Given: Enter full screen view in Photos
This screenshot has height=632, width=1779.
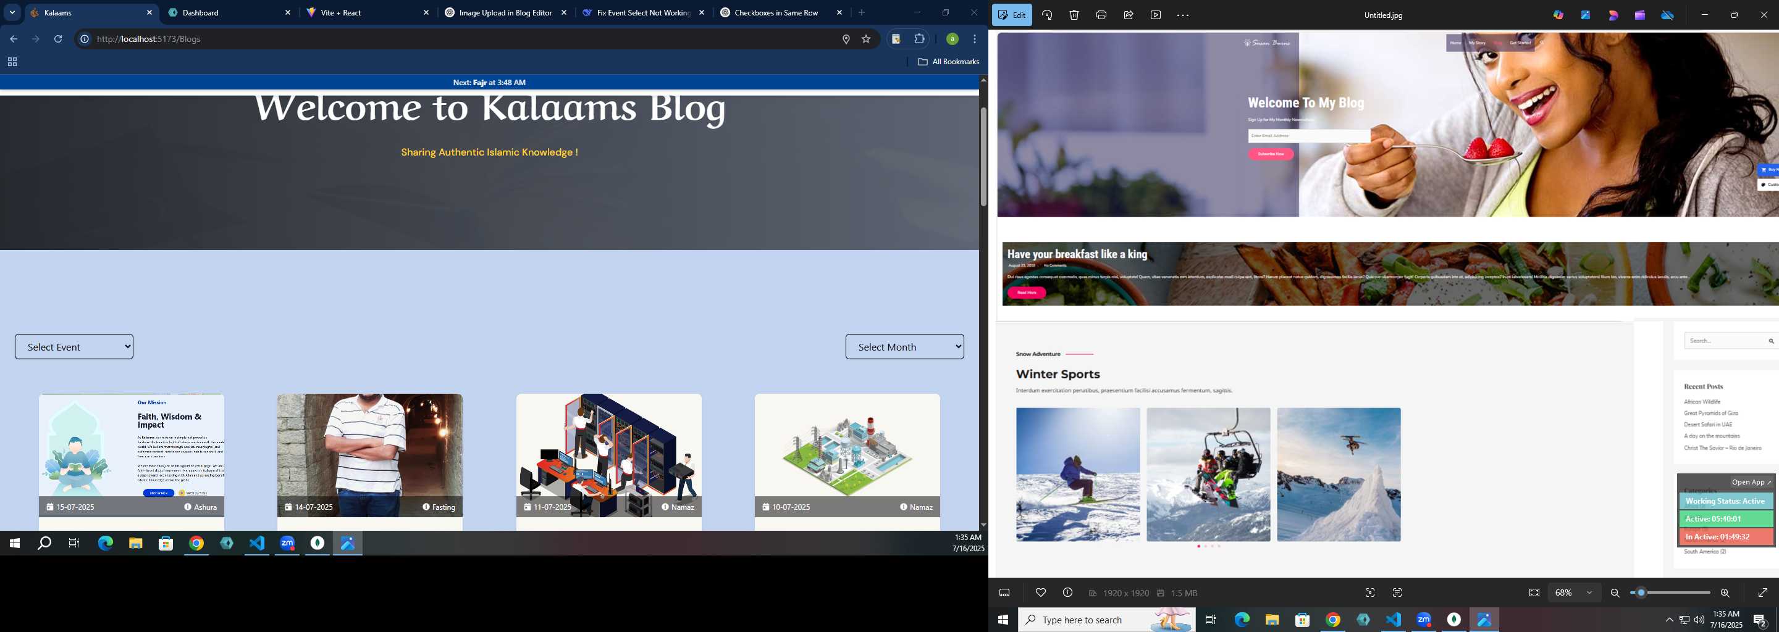Looking at the screenshot, I should (1762, 592).
